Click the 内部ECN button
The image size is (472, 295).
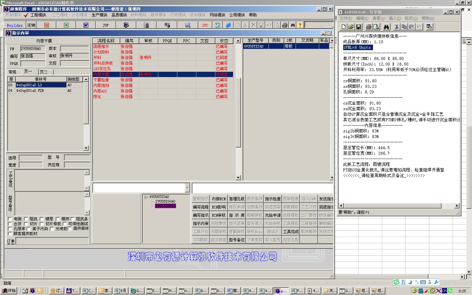pyautogui.click(x=219, y=199)
